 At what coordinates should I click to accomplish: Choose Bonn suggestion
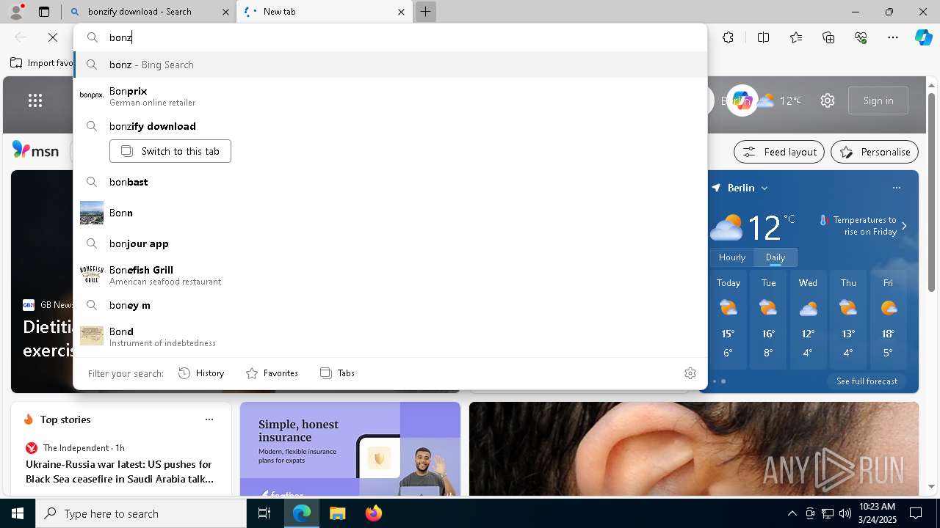pyautogui.click(x=390, y=213)
